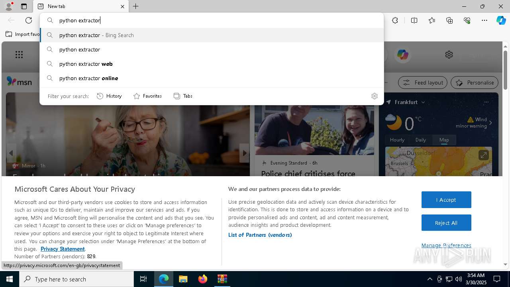Open the Extensions puzzle icon
This screenshot has height=287, width=510.
(x=395, y=20)
